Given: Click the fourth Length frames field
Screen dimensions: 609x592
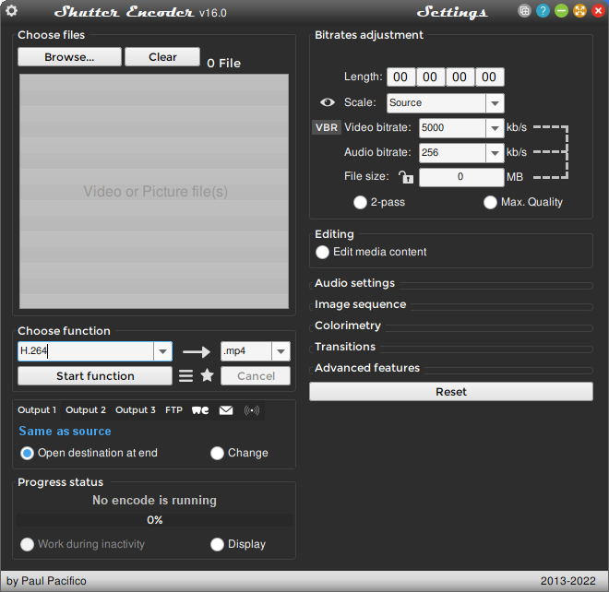Looking at the screenshot, I should pyautogui.click(x=489, y=77).
